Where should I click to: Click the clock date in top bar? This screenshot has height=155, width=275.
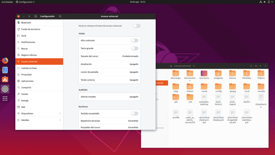tap(137, 2)
